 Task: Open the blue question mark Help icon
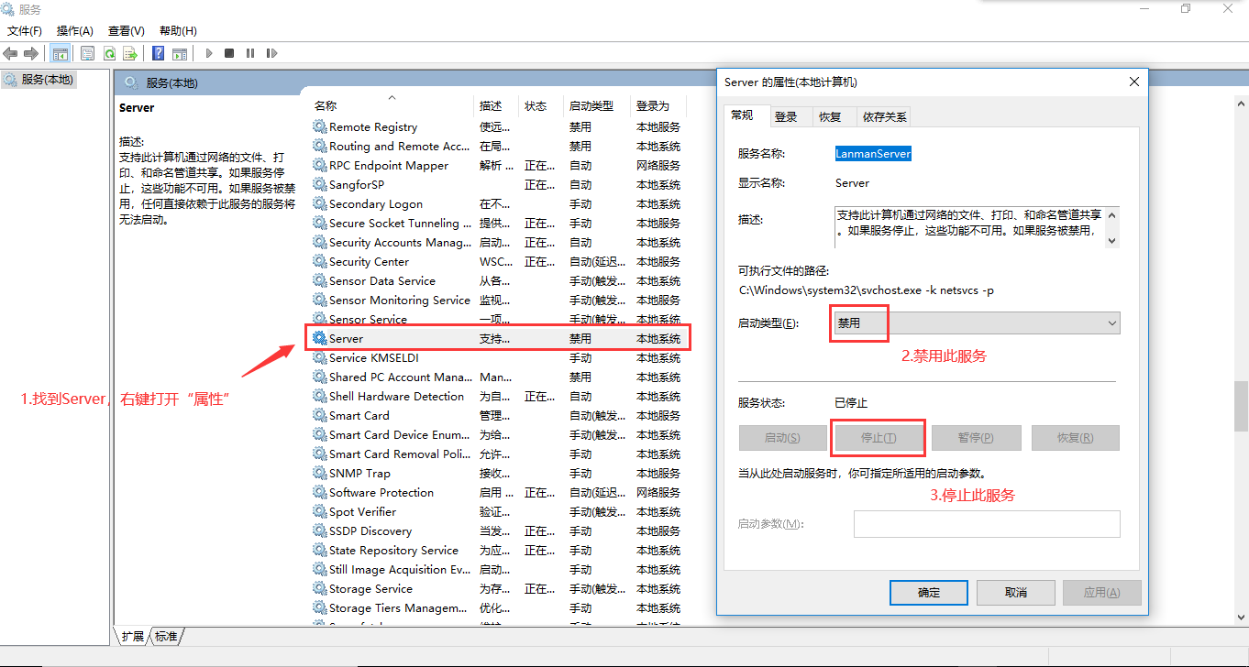coord(159,54)
